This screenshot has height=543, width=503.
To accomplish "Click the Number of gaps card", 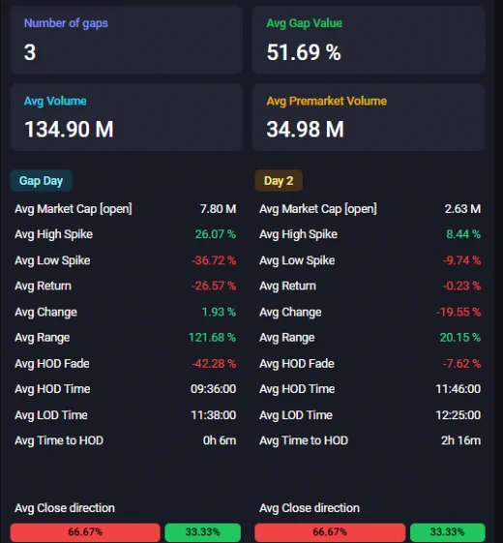I will pos(127,40).
